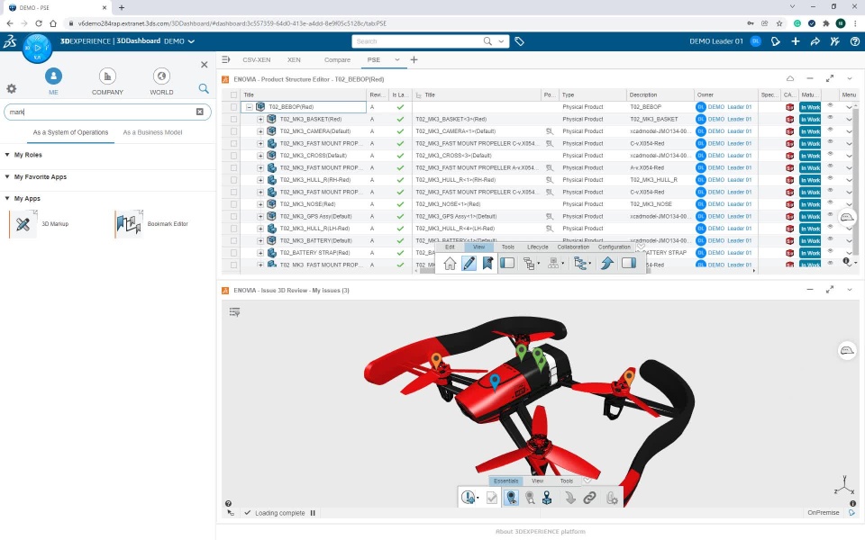
Task: Clear the 'mark' search text
Action: [200, 112]
